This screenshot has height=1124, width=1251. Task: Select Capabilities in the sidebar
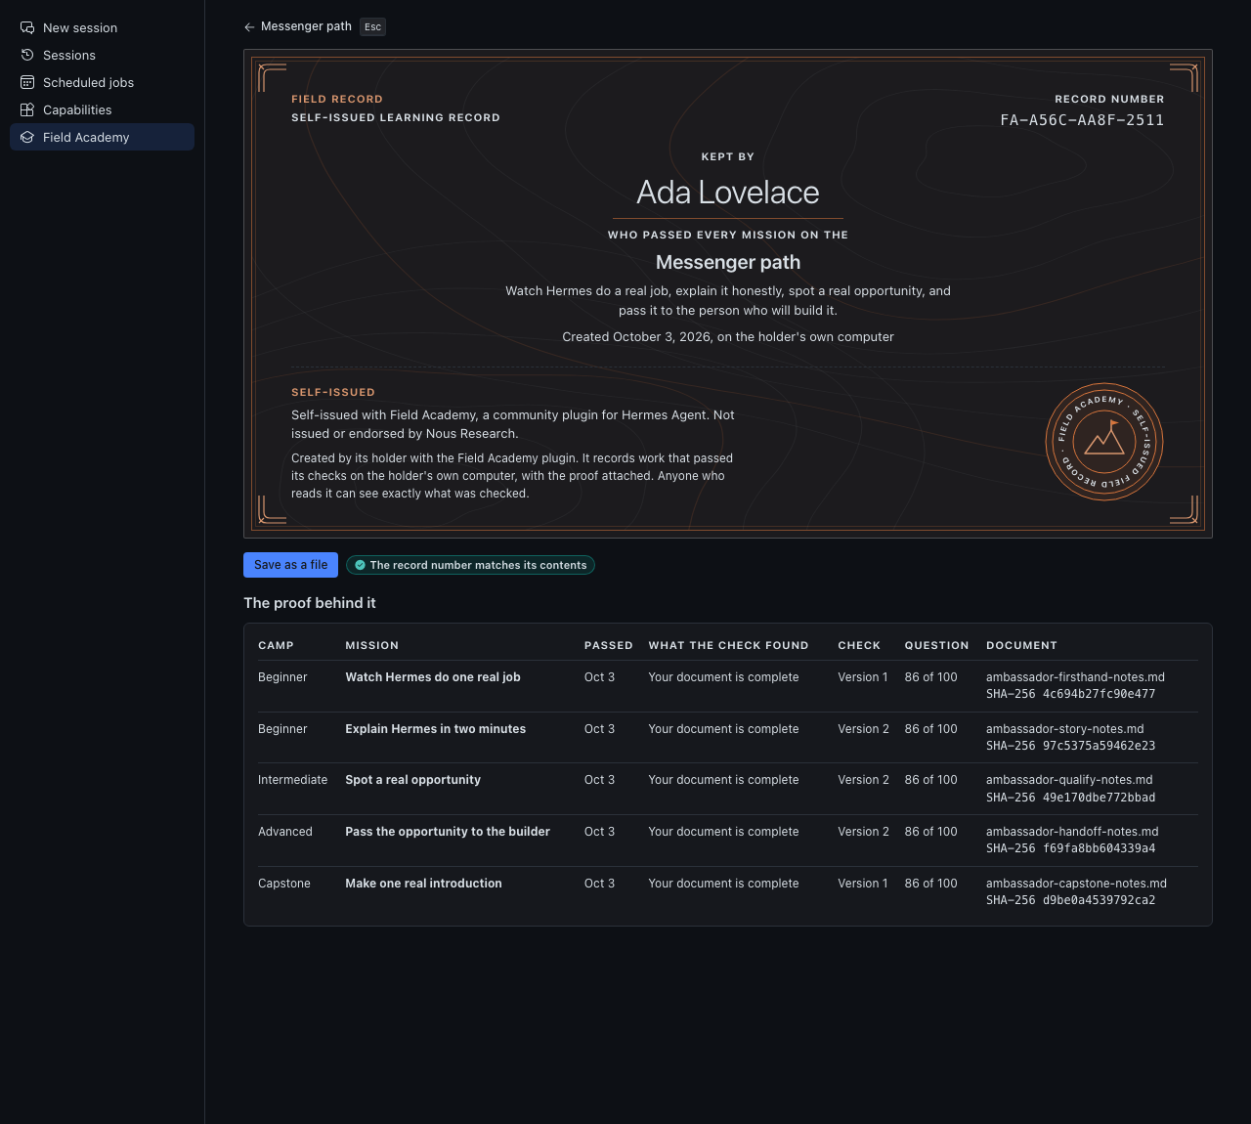(102, 110)
